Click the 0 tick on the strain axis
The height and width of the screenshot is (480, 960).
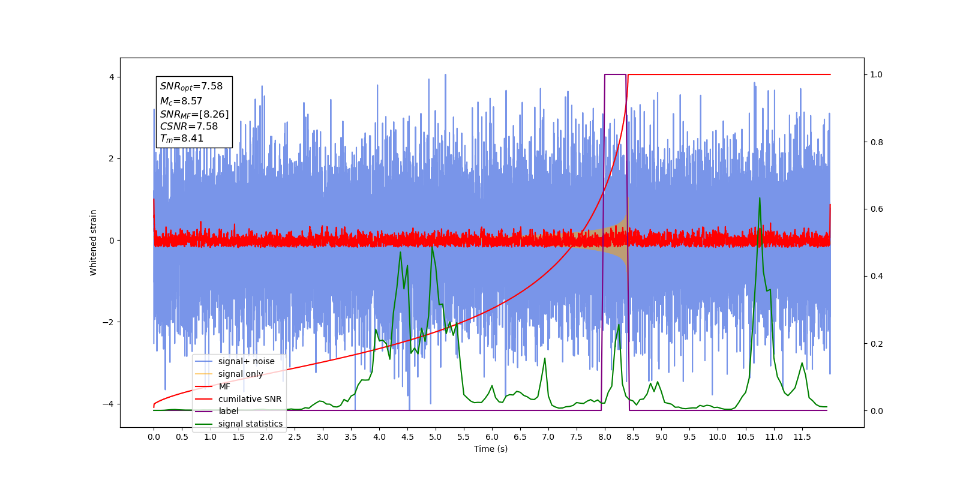tap(112, 241)
